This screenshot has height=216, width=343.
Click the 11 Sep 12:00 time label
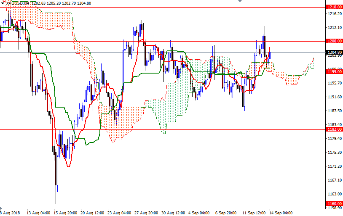[254, 213]
